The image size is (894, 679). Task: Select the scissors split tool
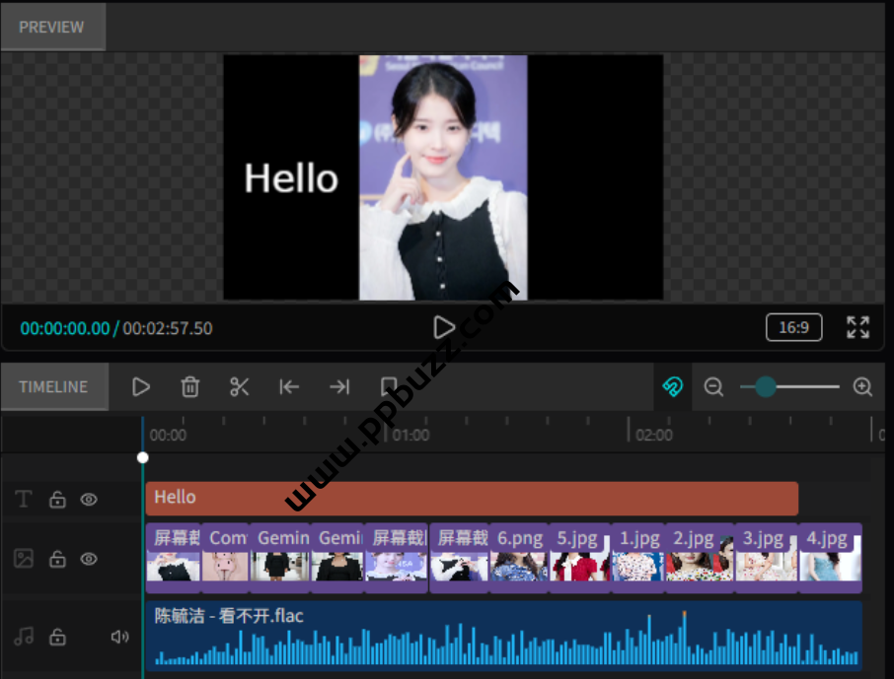(240, 387)
